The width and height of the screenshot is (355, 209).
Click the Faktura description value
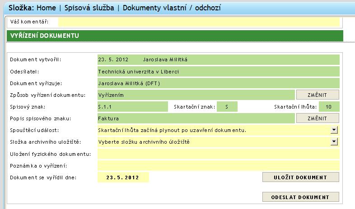click(196, 118)
